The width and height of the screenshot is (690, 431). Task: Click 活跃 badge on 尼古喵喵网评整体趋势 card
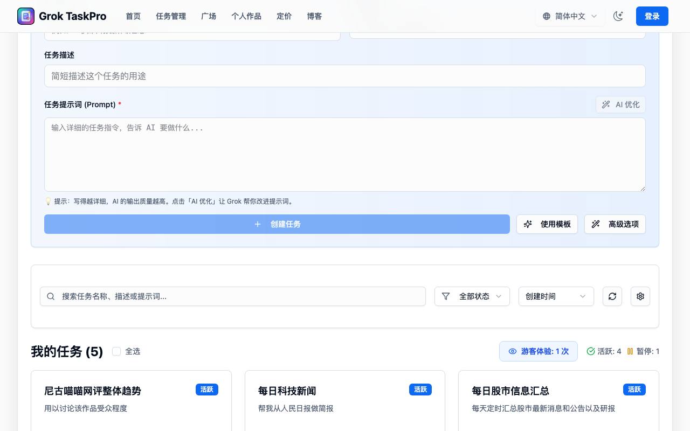207,390
